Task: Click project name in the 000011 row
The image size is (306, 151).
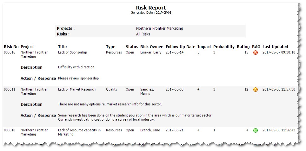Action: point(34,91)
